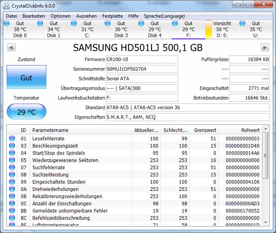276x233 pixels.
Task: Click scroll down arrow in SMART list
Action: pyautogui.click(x=266, y=223)
